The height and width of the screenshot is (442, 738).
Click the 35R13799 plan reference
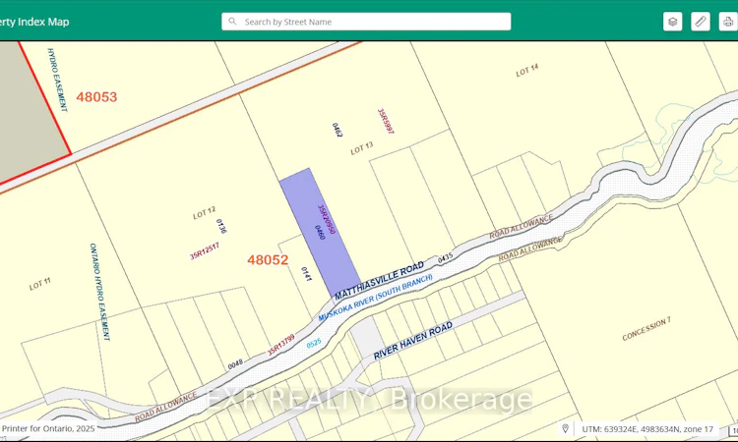click(281, 345)
